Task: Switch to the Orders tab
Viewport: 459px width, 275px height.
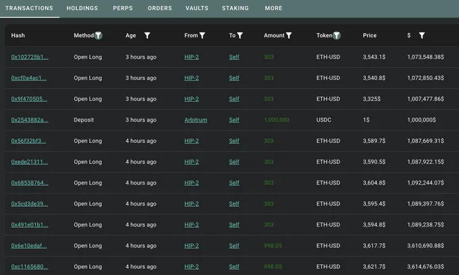Action: [160, 8]
